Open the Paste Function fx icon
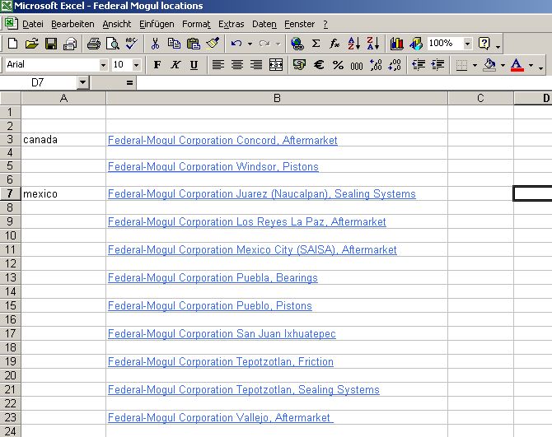Screen dimensions: 552x437 coord(334,44)
